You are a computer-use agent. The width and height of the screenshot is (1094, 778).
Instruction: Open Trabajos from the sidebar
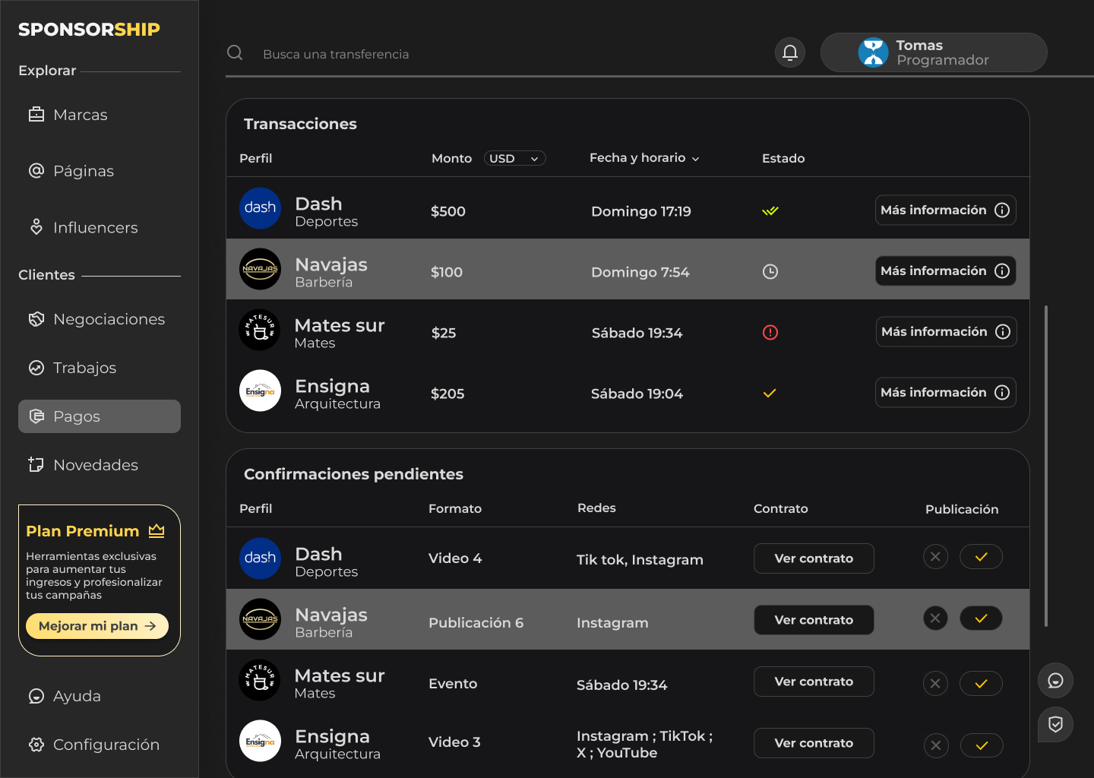(x=84, y=368)
